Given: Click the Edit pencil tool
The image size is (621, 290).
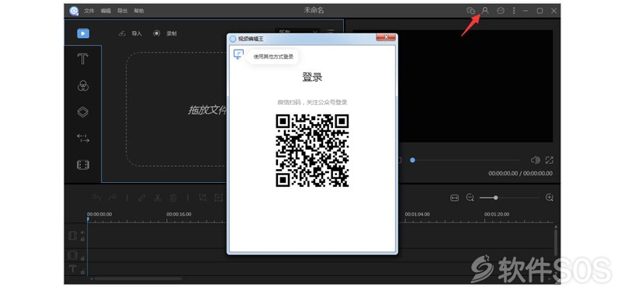Looking at the screenshot, I should (142, 198).
